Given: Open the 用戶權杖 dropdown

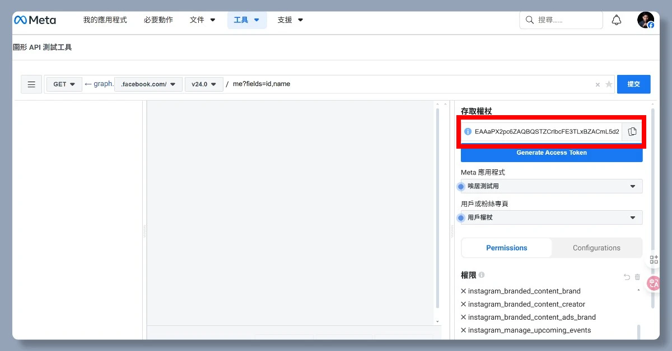Looking at the screenshot, I should 552,217.
